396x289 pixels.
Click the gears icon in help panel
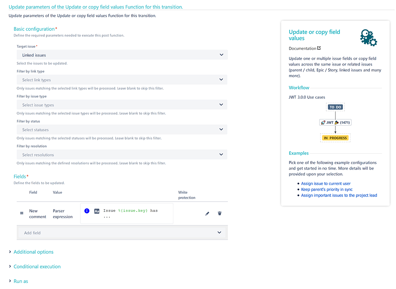368,38
